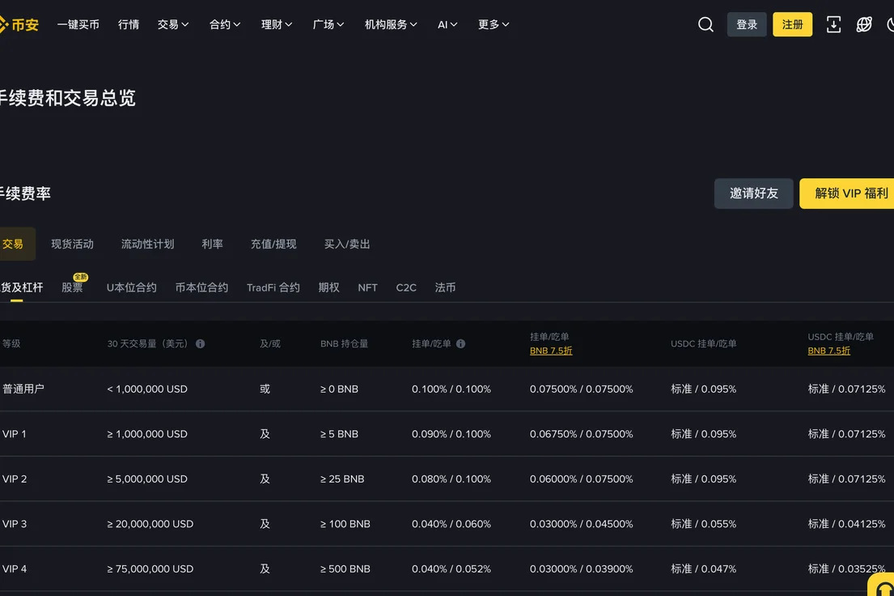
Task: Click the ≥ 5 BNB holding cell
Action: coord(339,434)
